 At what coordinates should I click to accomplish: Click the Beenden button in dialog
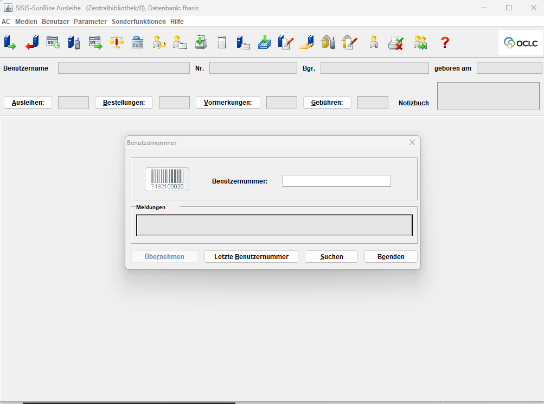(391, 257)
